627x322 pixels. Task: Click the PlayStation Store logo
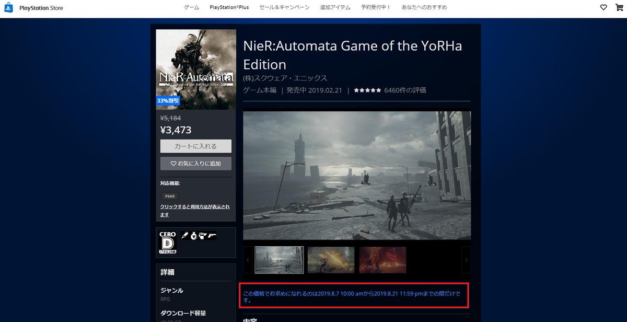click(34, 8)
